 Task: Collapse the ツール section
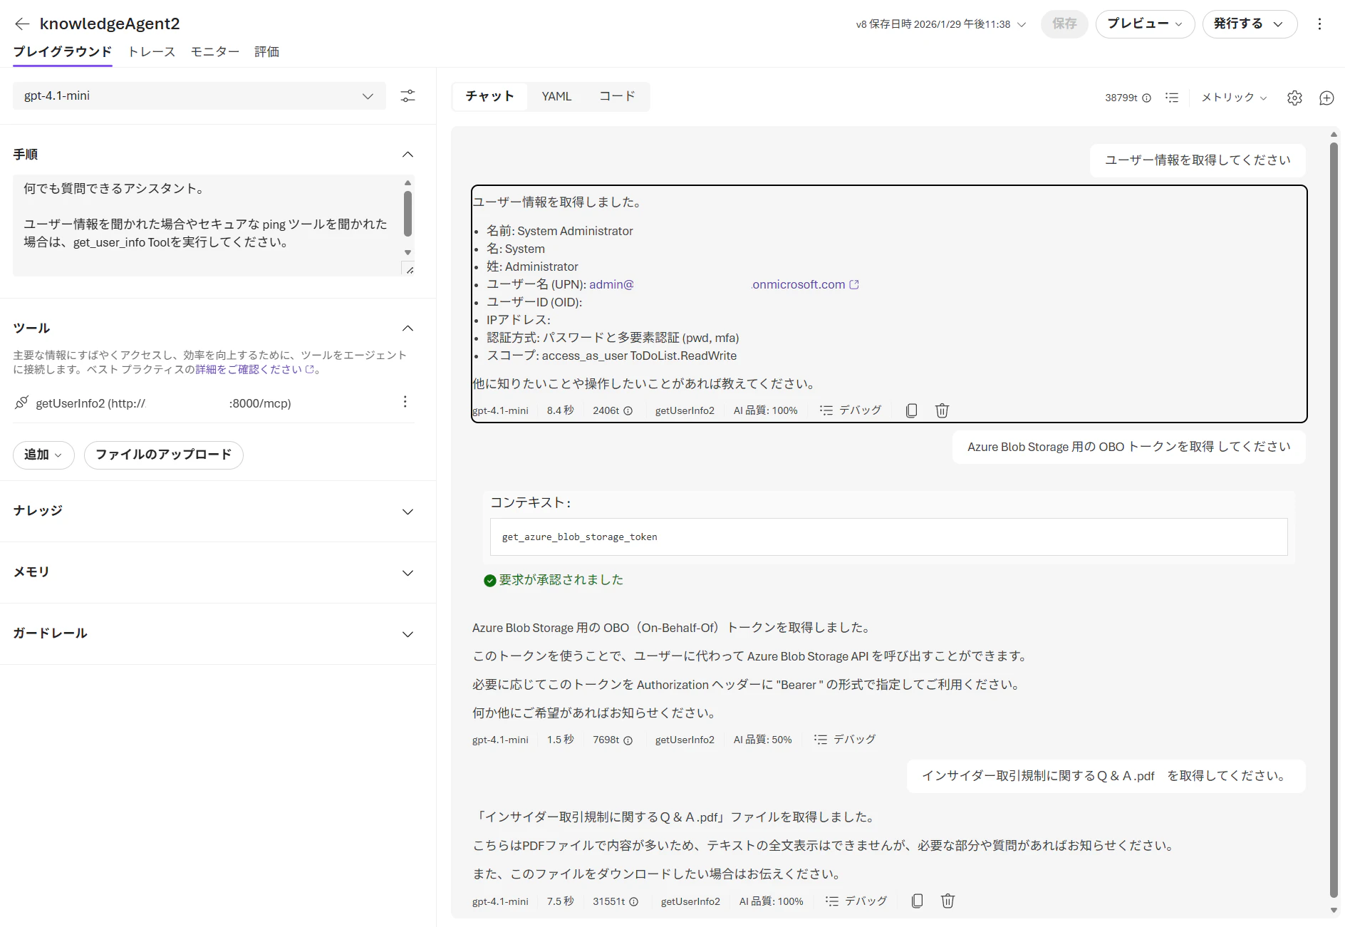click(407, 328)
